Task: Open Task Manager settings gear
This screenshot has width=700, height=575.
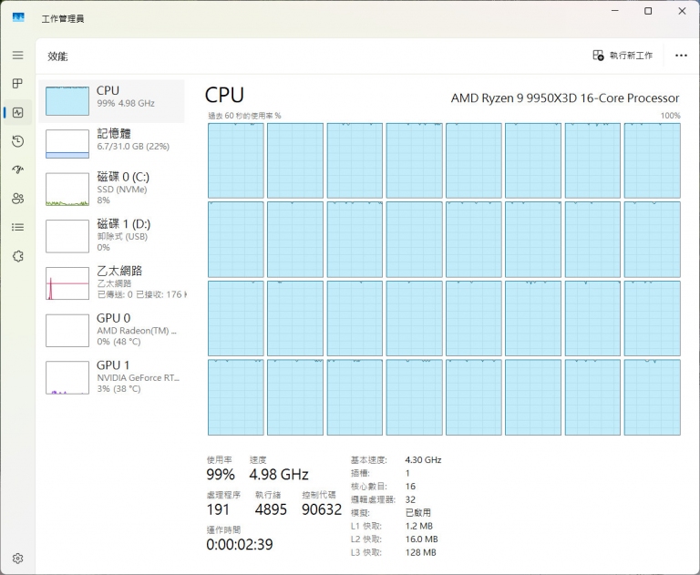Action: [x=17, y=558]
